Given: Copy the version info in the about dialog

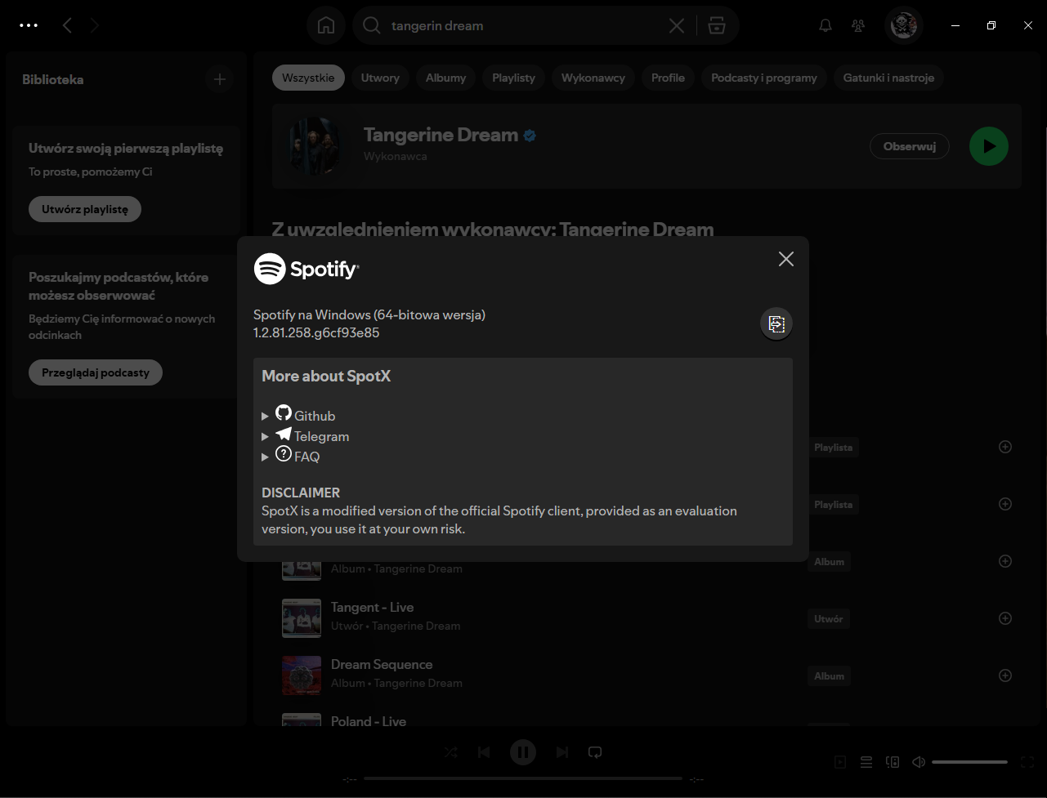Looking at the screenshot, I should tap(776, 323).
